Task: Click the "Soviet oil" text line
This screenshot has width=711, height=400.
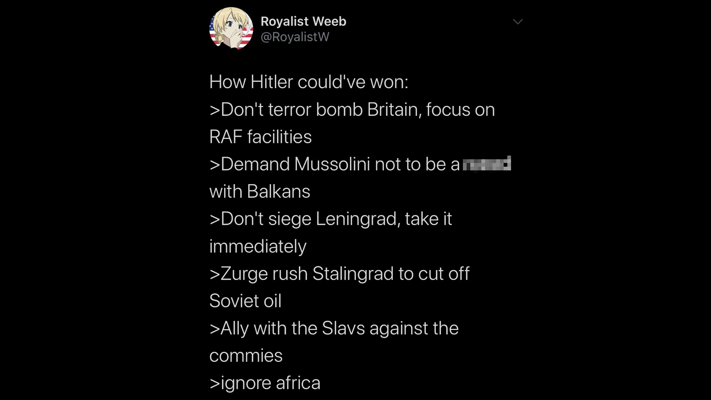Action: [245, 301]
